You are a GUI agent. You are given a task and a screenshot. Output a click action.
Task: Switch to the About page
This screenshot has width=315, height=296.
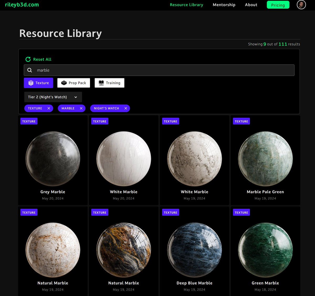[x=251, y=5]
